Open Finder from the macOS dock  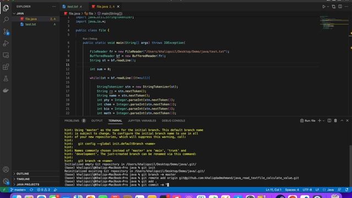[x=17, y=197]
